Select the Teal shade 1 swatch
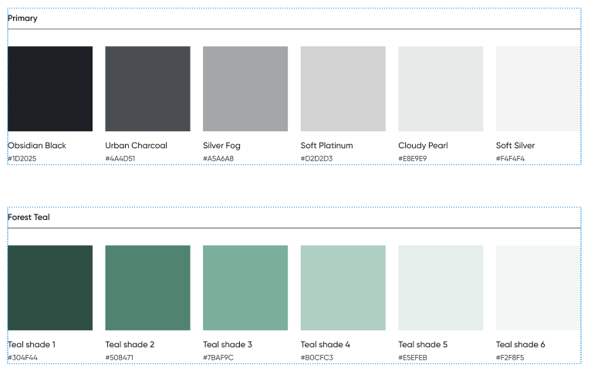This screenshot has width=591, height=378. point(50,288)
